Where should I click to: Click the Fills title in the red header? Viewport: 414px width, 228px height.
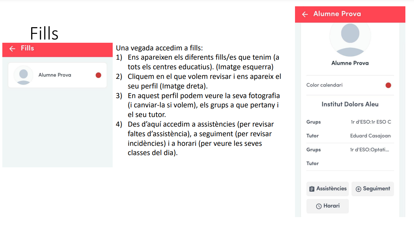tap(27, 48)
